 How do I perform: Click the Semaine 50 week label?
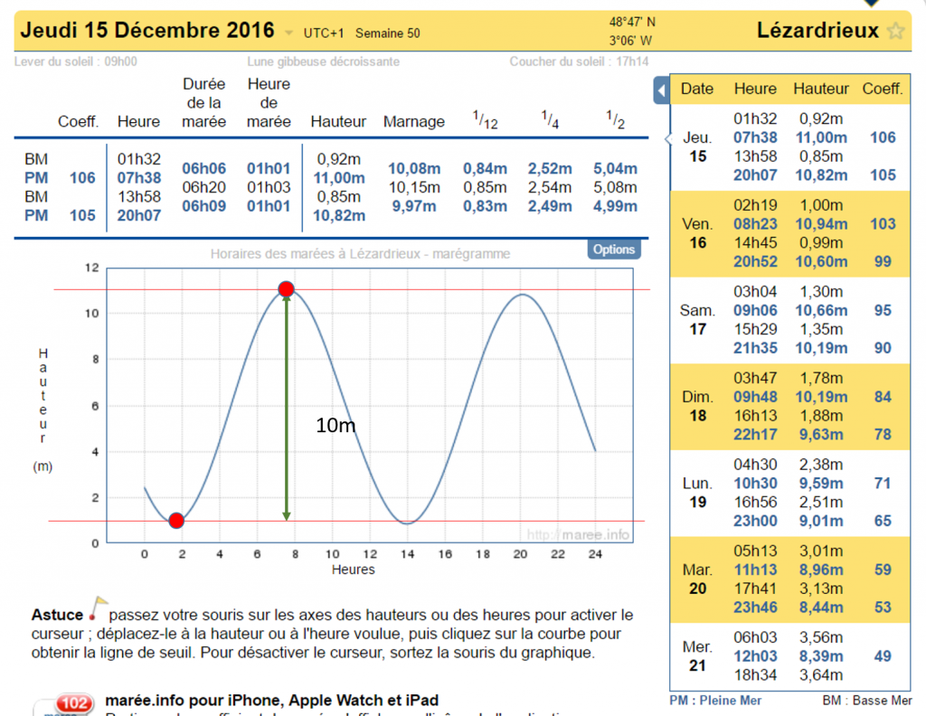click(387, 33)
